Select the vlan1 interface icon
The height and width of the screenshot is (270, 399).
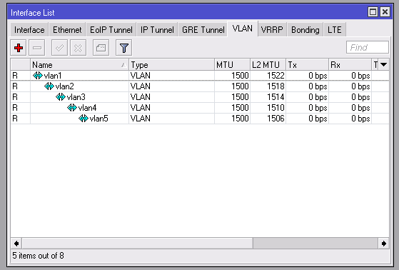[38, 76]
